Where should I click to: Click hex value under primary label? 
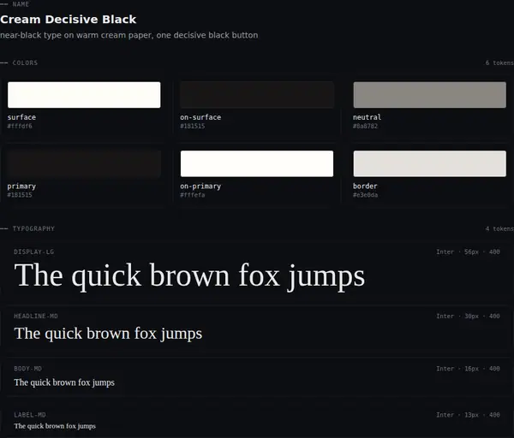[20, 195]
